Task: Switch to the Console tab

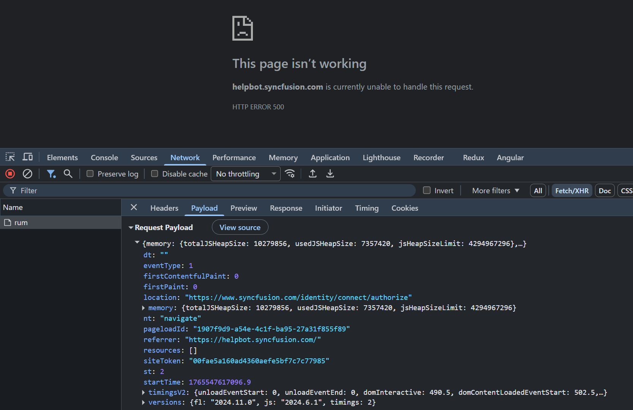Action: point(104,158)
